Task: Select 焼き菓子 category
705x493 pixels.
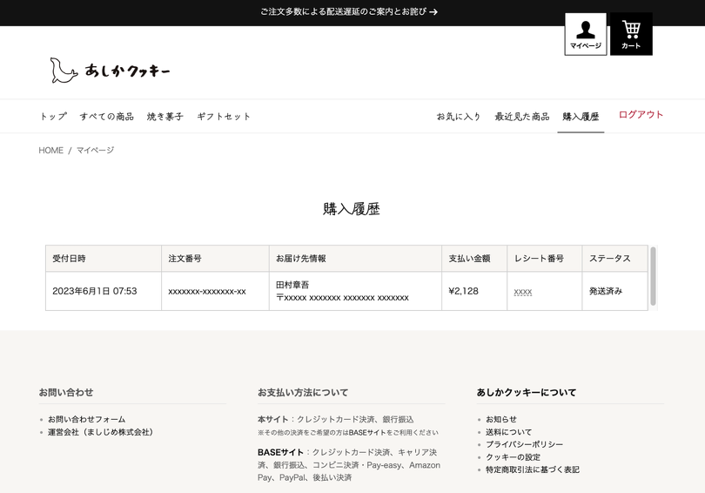Action: (164, 116)
